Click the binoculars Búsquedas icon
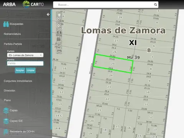184x138 pixels. [6, 24]
